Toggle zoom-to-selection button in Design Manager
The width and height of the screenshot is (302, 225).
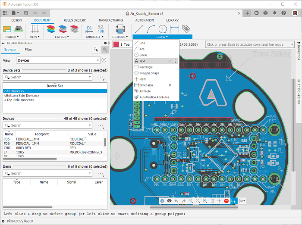coord(104,50)
